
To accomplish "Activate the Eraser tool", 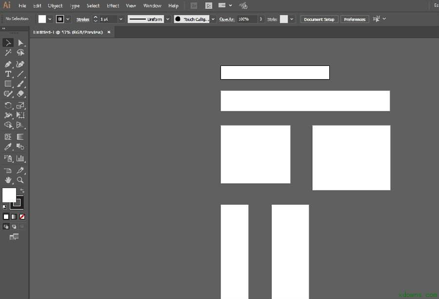I will coord(20,94).
